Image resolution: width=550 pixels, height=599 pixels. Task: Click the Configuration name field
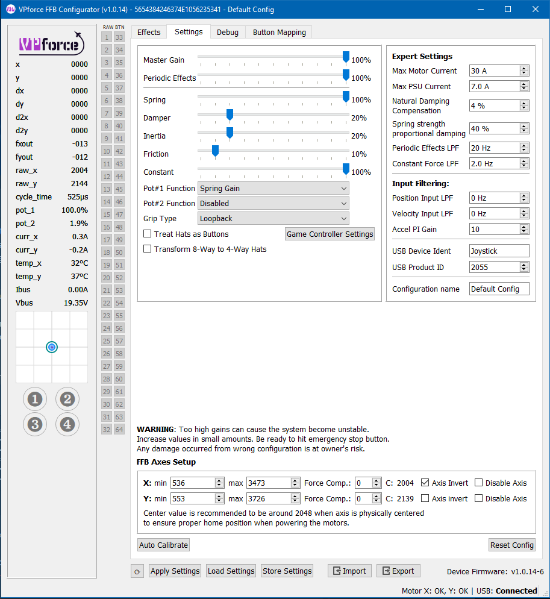pyautogui.click(x=499, y=289)
